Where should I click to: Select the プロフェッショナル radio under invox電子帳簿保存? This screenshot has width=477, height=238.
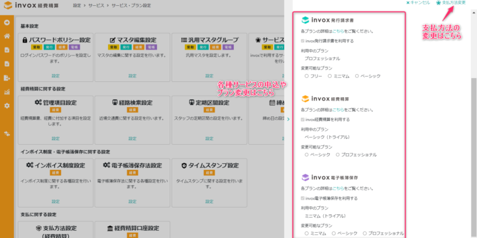[x=364, y=233]
